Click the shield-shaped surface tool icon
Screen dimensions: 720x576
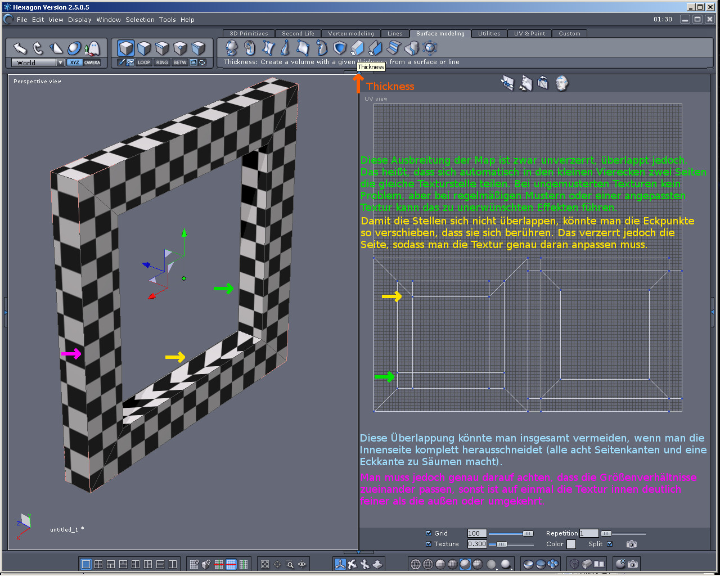339,48
